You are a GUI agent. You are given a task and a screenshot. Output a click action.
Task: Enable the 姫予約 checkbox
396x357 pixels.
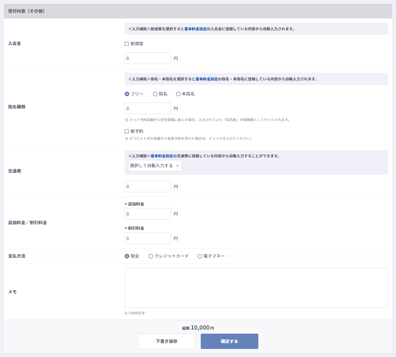point(127,131)
